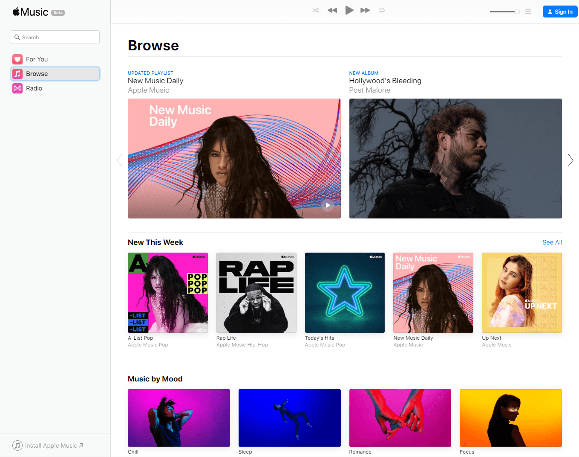Viewport: 579px width, 457px height.
Task: Focus the Search input field
Action: pyautogui.click(x=55, y=37)
